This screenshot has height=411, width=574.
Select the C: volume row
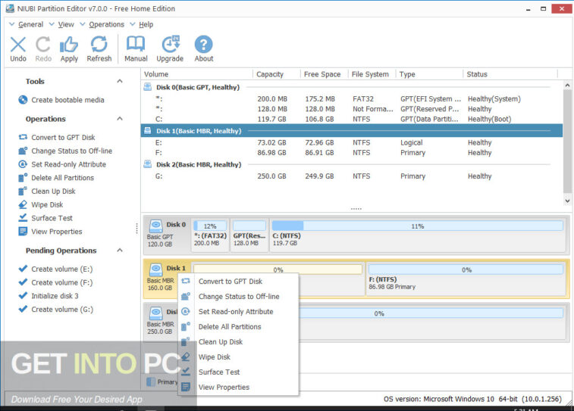tap(351, 119)
